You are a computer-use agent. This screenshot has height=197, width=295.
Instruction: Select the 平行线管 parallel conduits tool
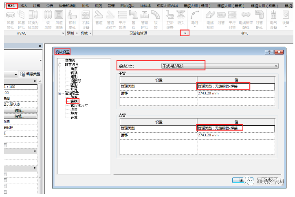232,20
